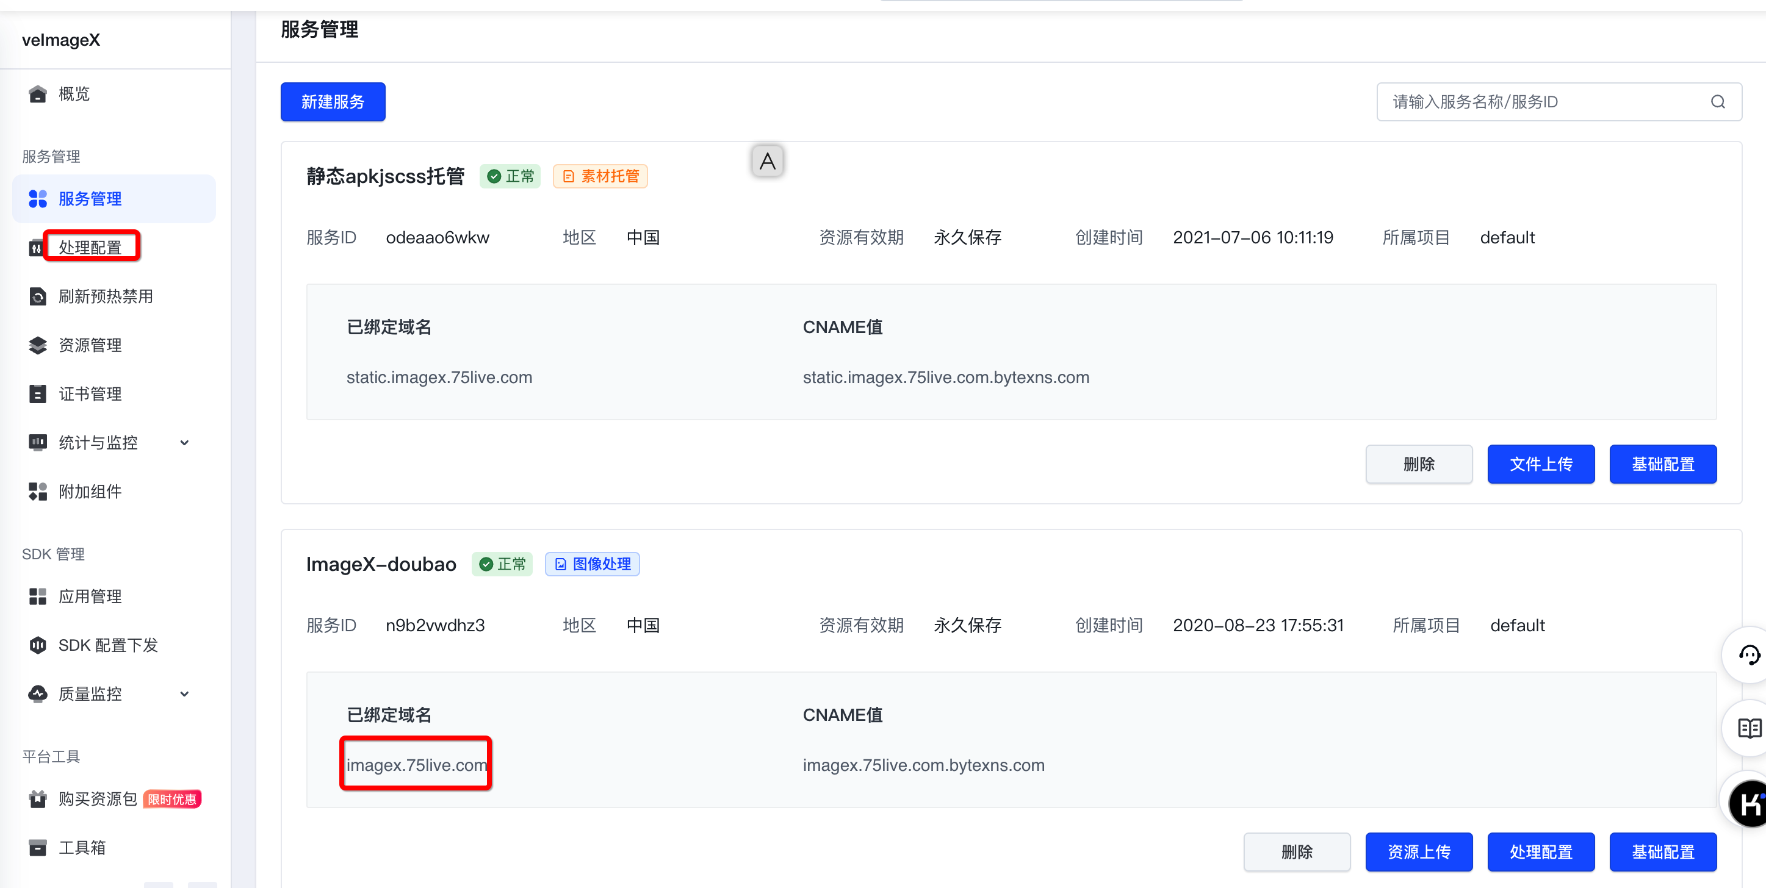The image size is (1766, 888).
Task: Click the 新建服务 button
Action: [333, 102]
